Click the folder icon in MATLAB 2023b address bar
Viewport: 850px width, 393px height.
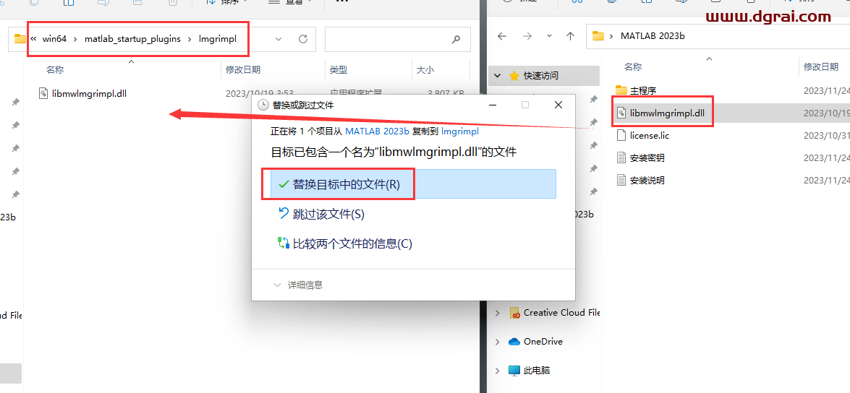pyautogui.click(x=598, y=36)
